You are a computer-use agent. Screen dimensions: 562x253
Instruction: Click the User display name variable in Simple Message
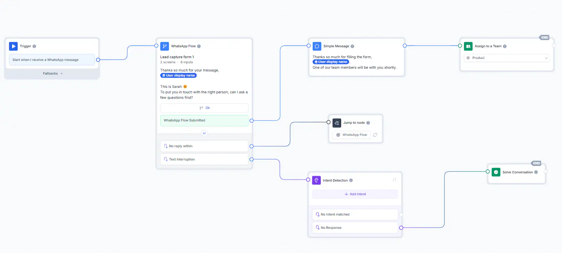pyautogui.click(x=331, y=62)
